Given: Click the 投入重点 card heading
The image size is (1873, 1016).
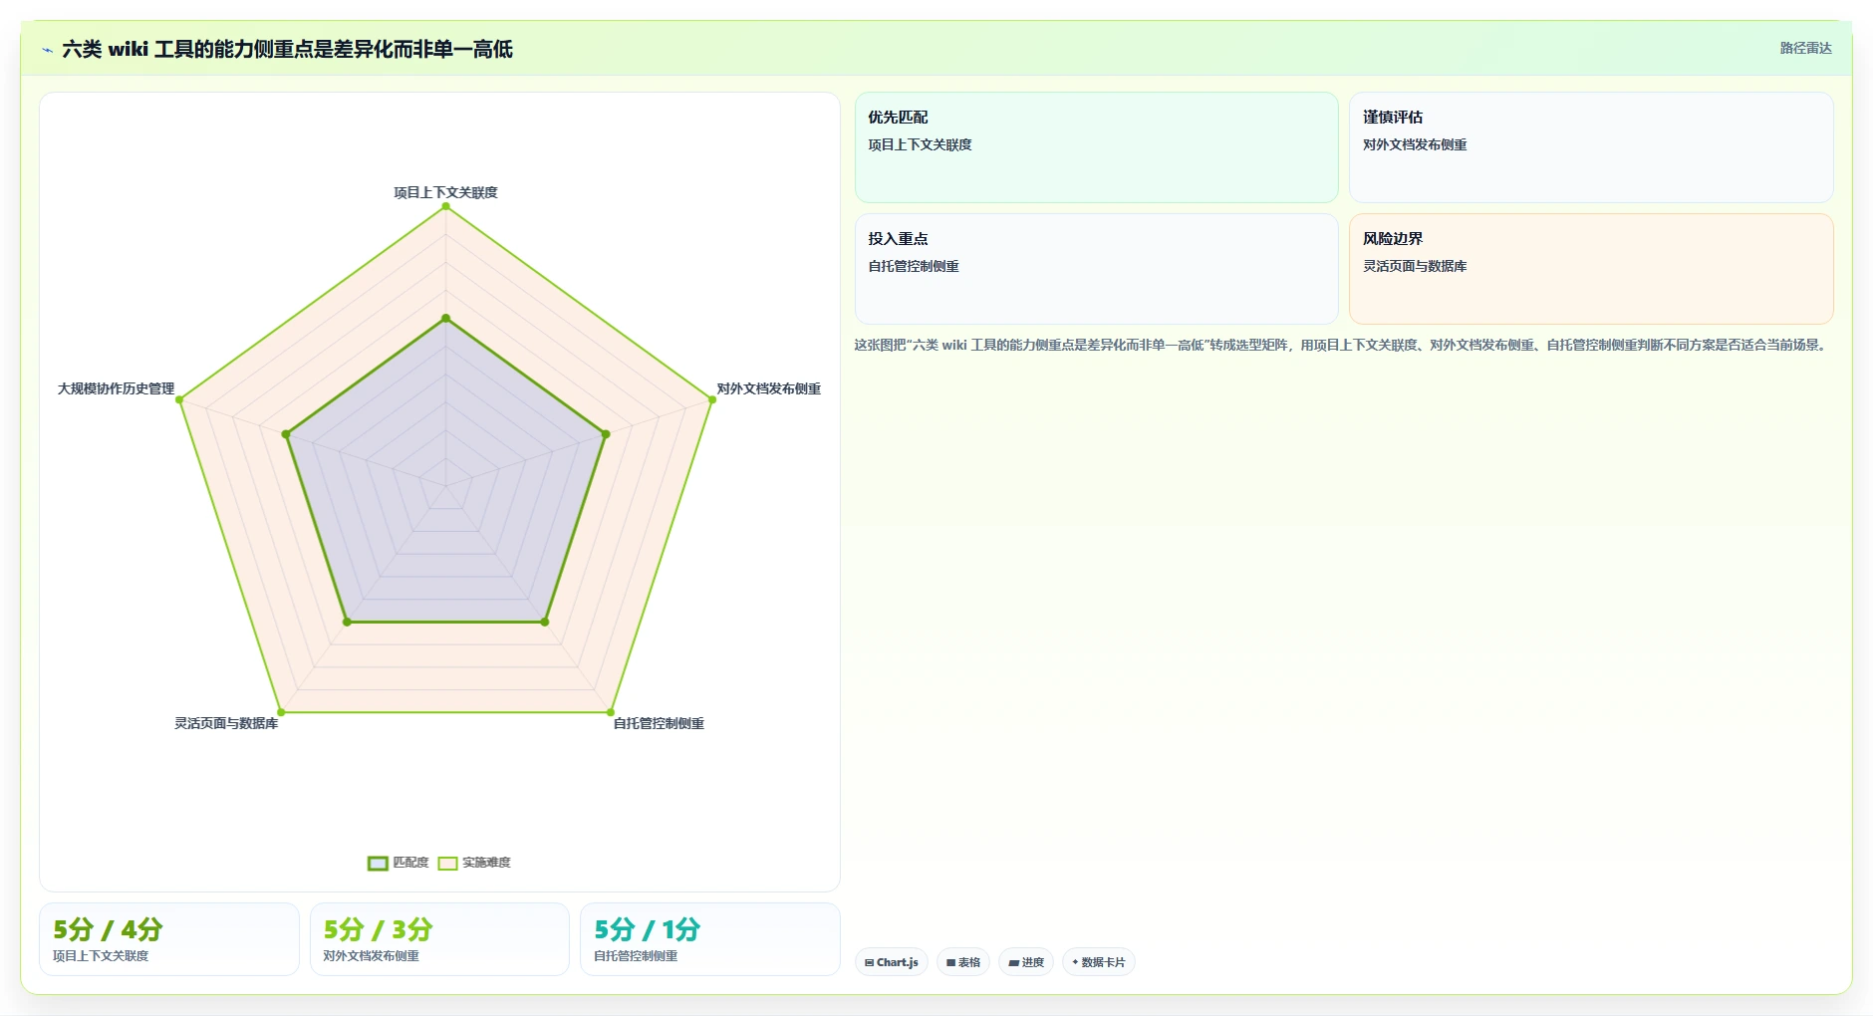Looking at the screenshot, I should click(x=898, y=238).
